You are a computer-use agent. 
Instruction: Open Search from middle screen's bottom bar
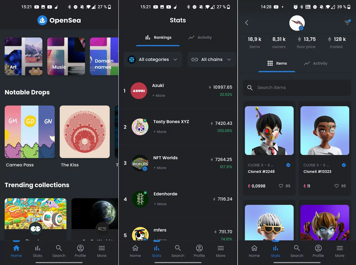[x=178, y=251]
